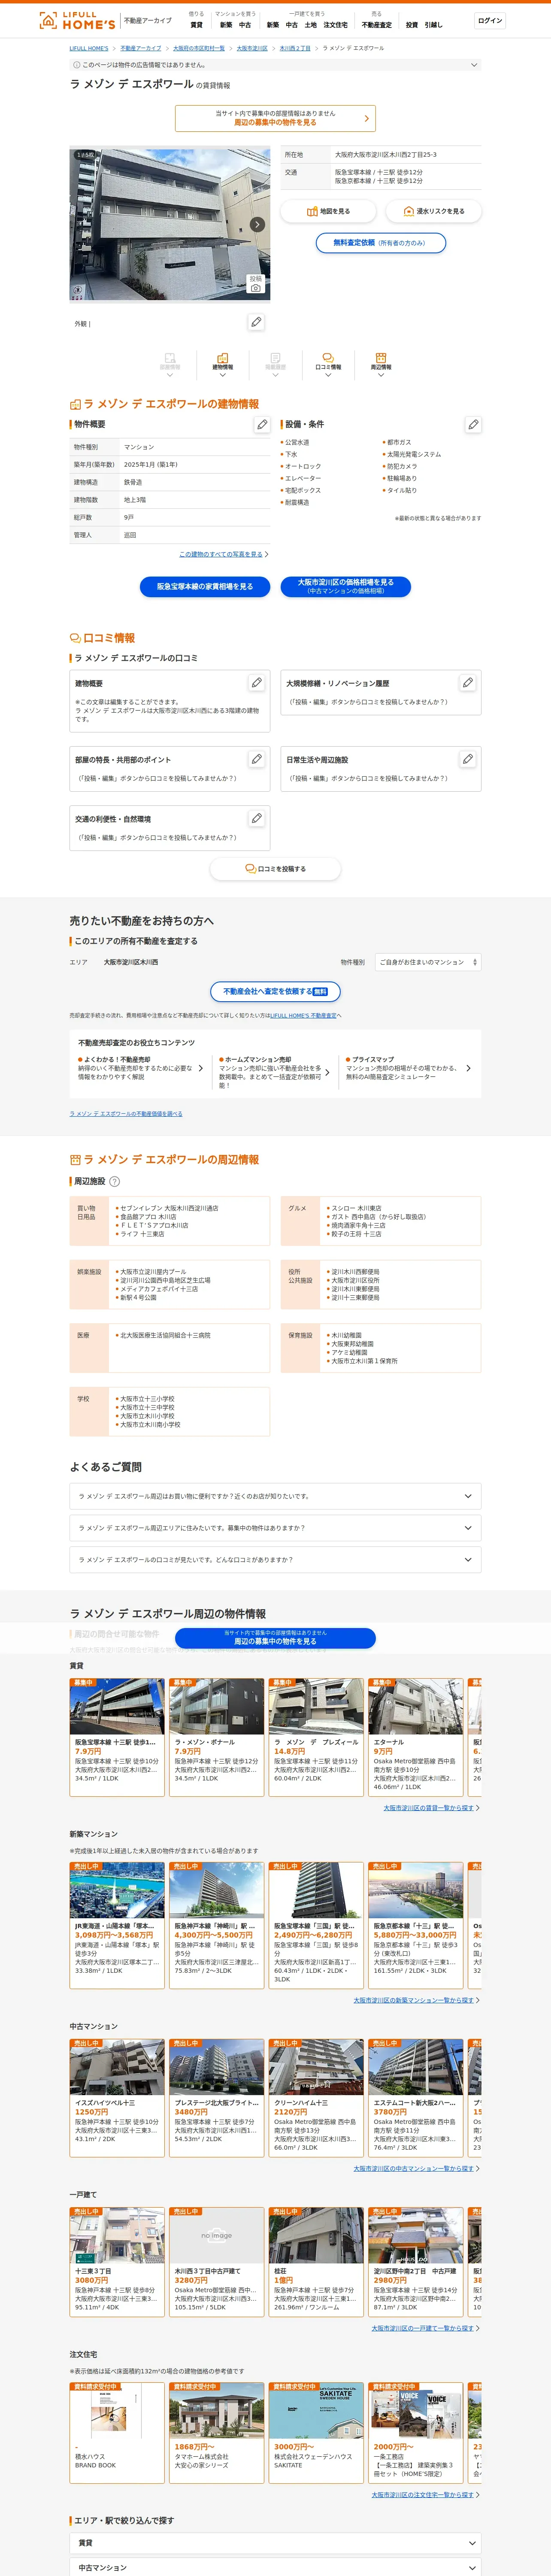Click 口コミを投稿する button
Screen dimensions: 551x2576
click(275, 869)
